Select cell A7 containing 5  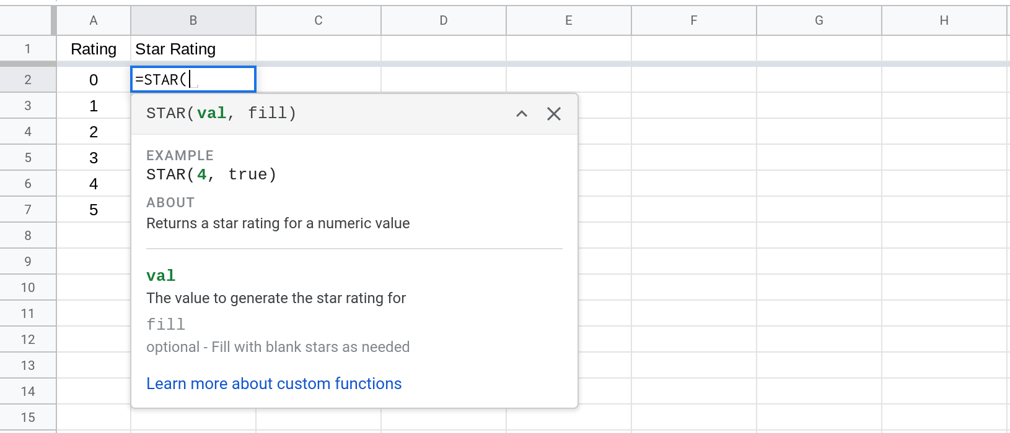[x=94, y=210]
